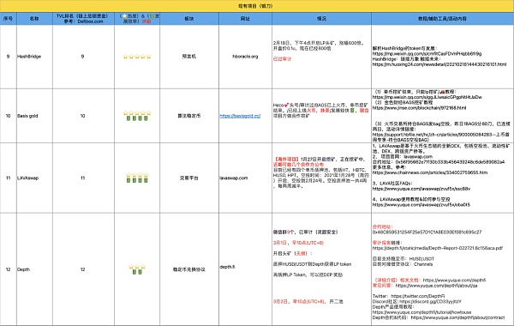Click the LAVAswap star and battery rating icons
This screenshot has height=326, width=514.
137,178
